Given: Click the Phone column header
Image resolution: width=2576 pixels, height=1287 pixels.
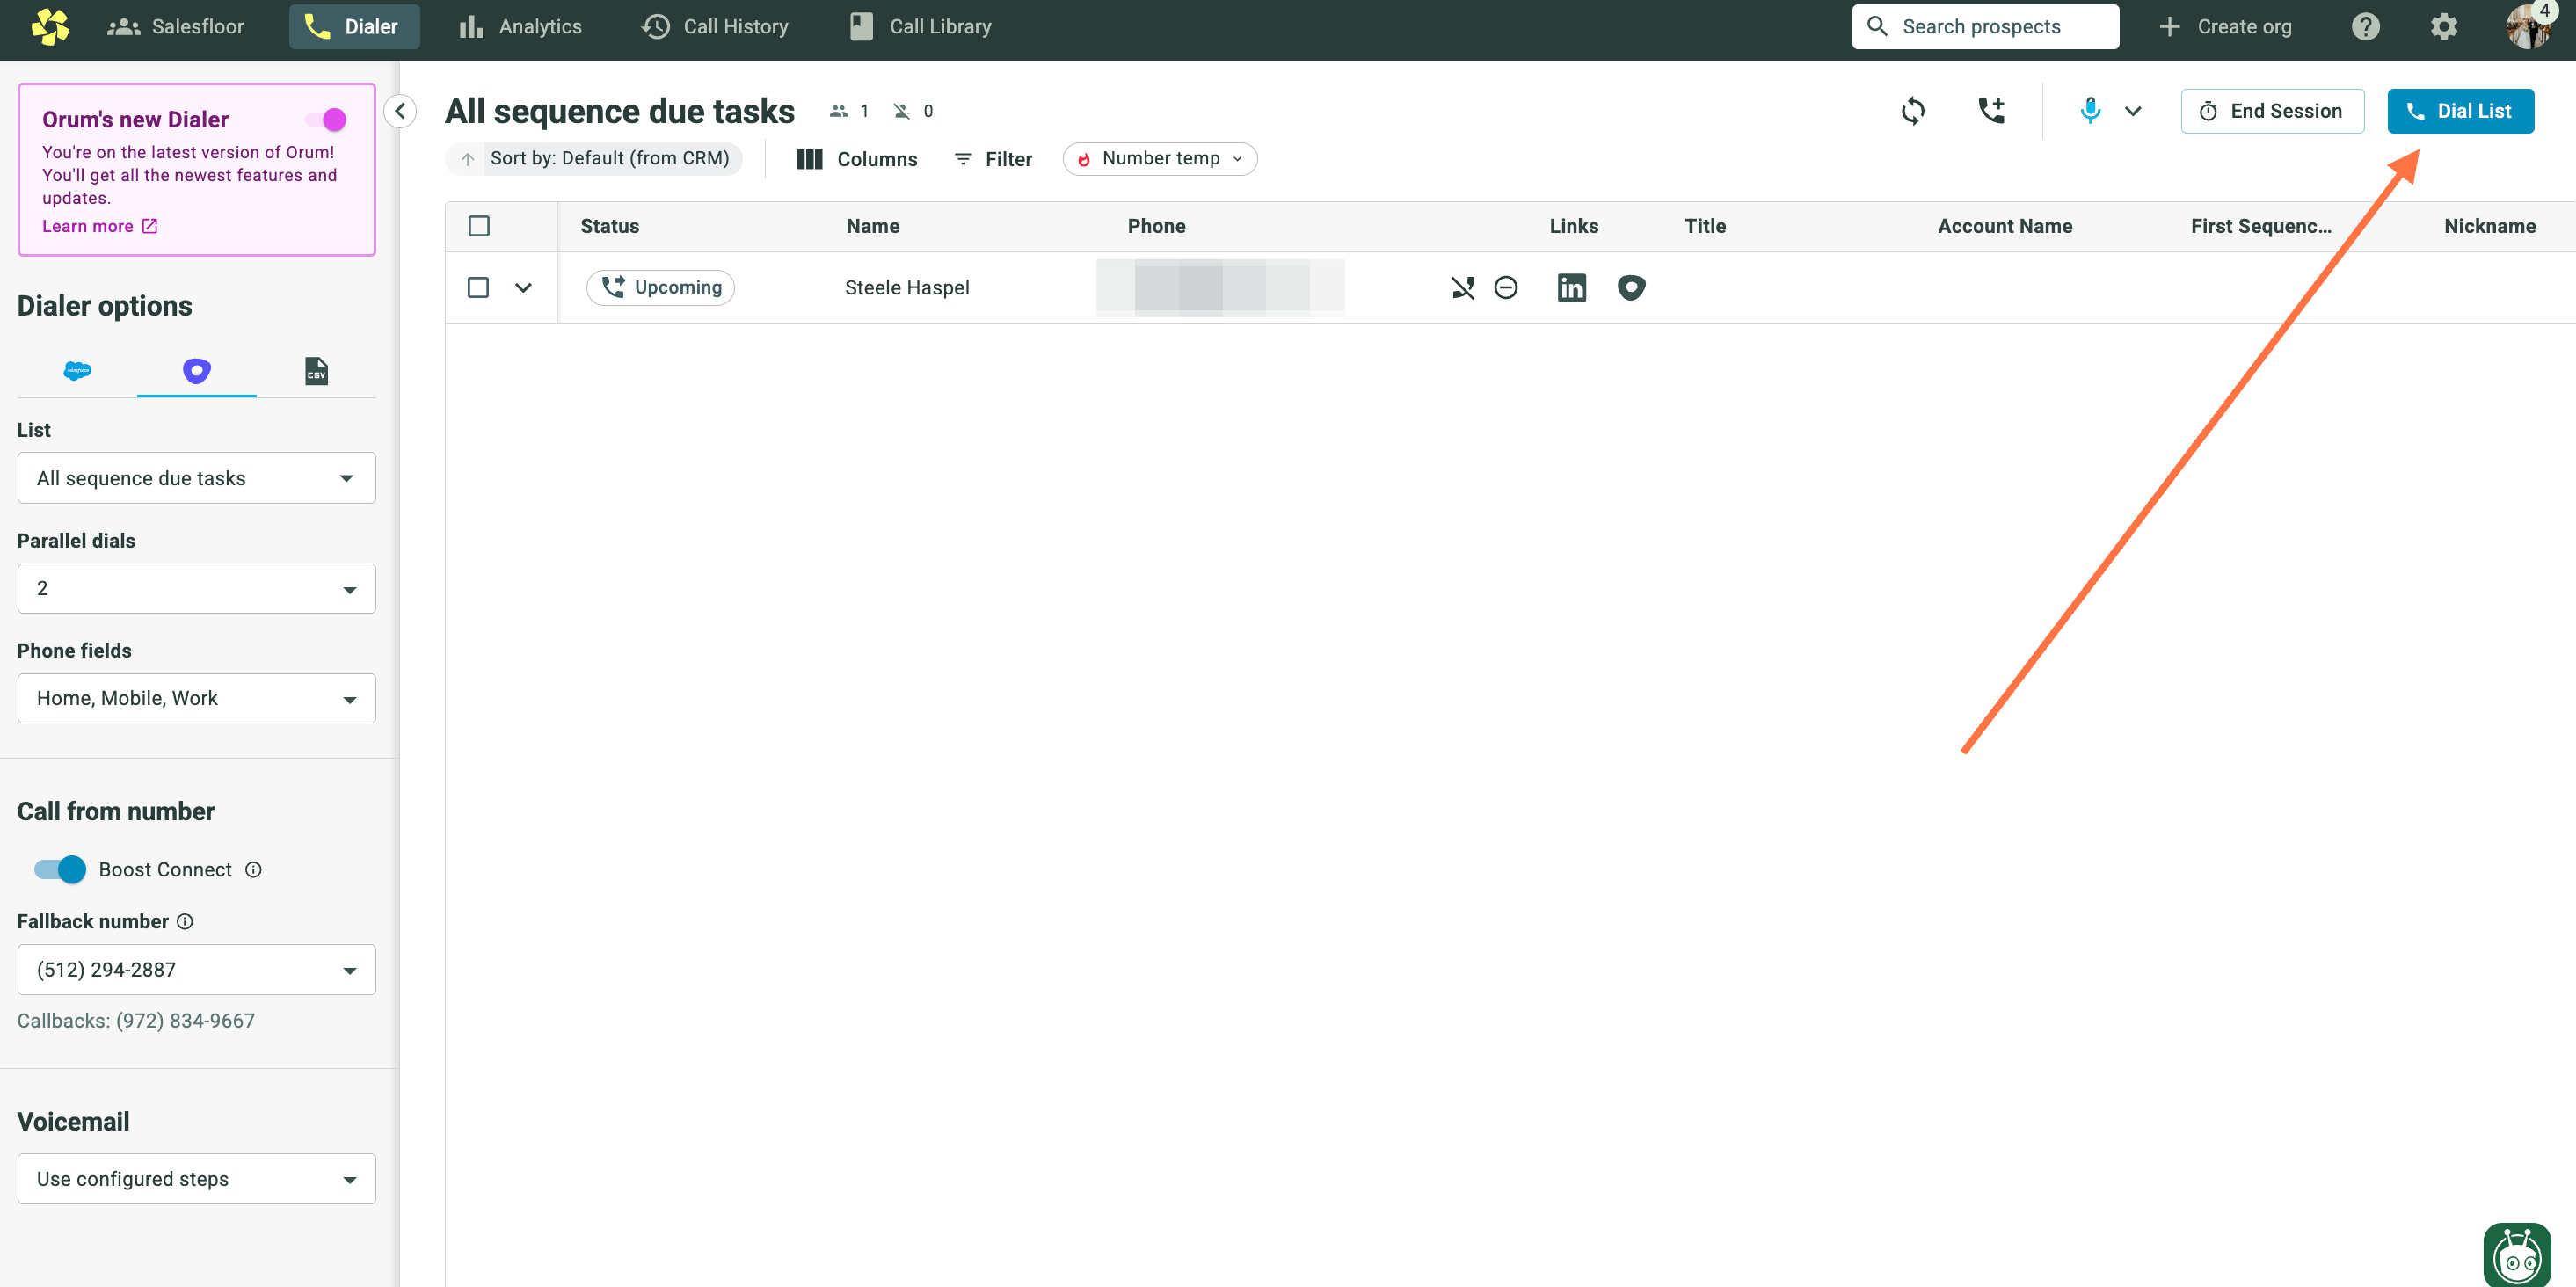Looking at the screenshot, I should 1157,226.
